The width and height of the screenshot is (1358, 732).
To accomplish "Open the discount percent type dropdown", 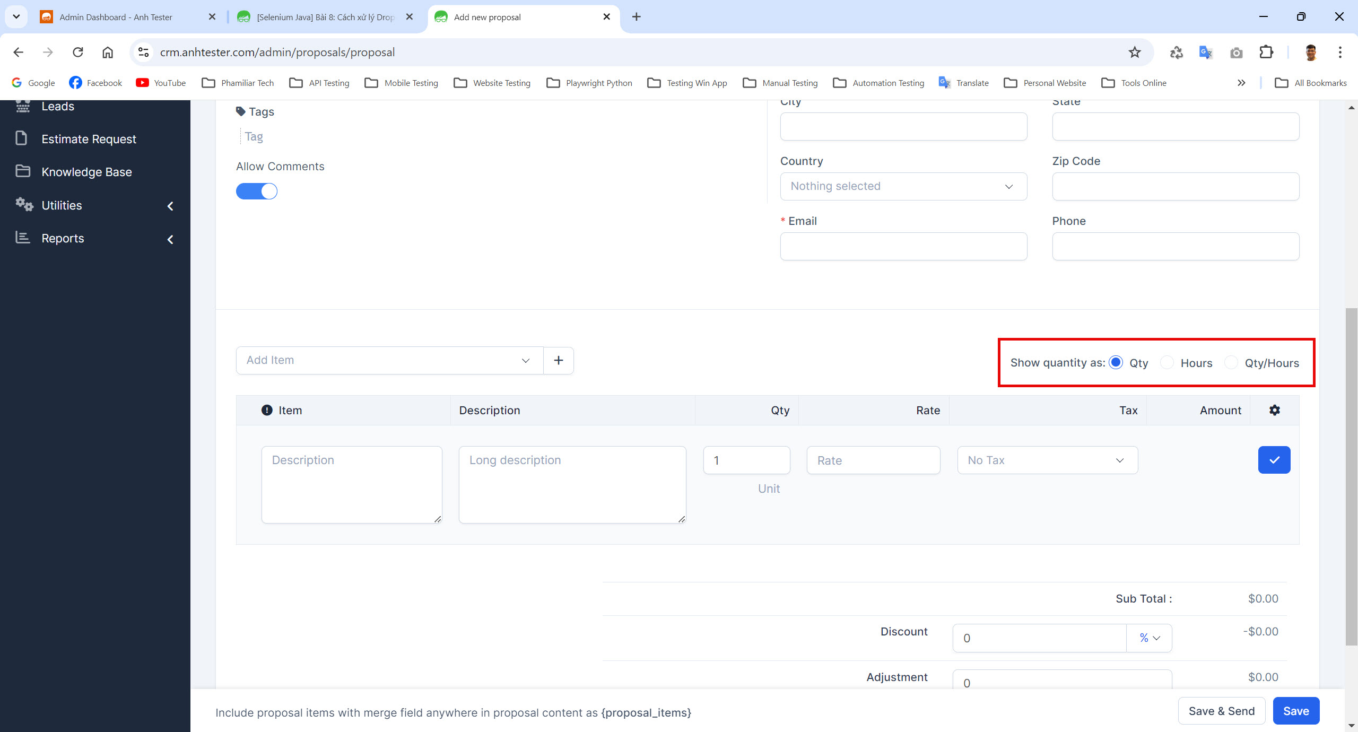I will (1150, 638).
